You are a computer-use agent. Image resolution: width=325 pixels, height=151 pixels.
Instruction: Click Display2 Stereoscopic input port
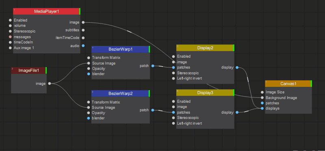(x=173, y=73)
